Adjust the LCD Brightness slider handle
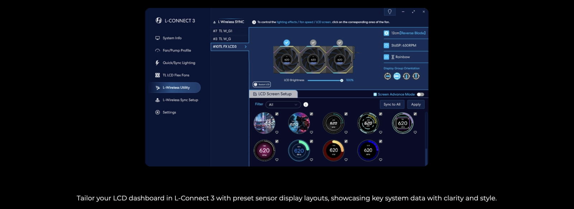The width and height of the screenshot is (574, 209). pos(342,80)
